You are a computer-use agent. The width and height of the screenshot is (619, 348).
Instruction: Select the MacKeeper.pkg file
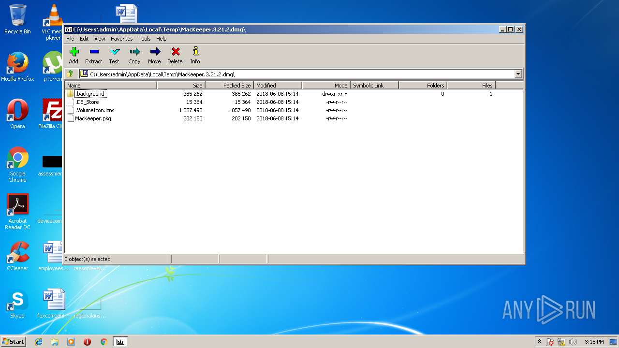pos(93,118)
